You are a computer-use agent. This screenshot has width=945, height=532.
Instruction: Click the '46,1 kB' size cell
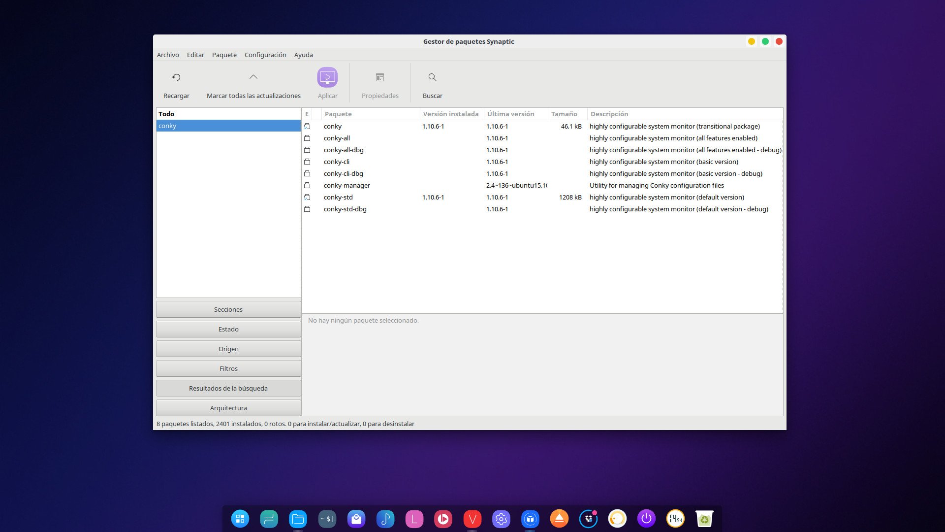click(x=571, y=127)
